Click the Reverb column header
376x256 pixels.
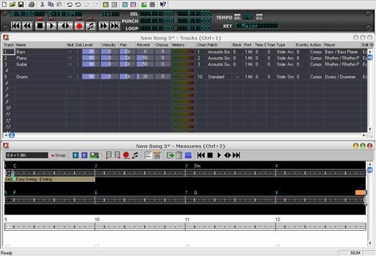[x=145, y=45]
